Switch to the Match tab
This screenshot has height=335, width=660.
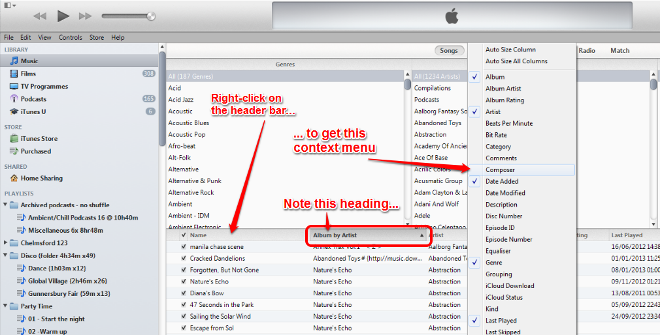[x=620, y=50]
